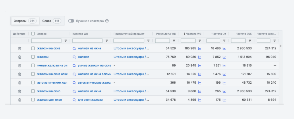Open filter options for Приоритетный предмет column
294x119 pixels.
(x=148, y=41)
